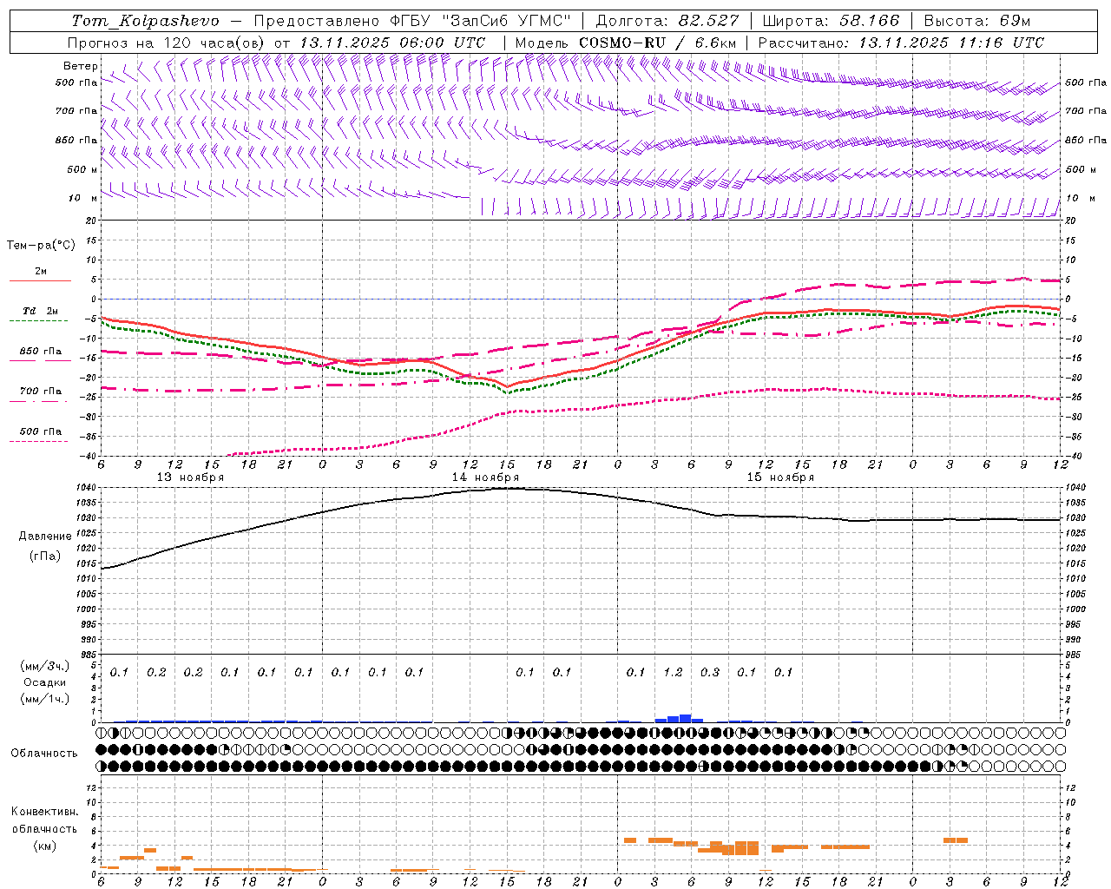The image size is (1111, 889).
Task: Click the station name Tom_Kolpashevo in the header
Action: (x=146, y=21)
